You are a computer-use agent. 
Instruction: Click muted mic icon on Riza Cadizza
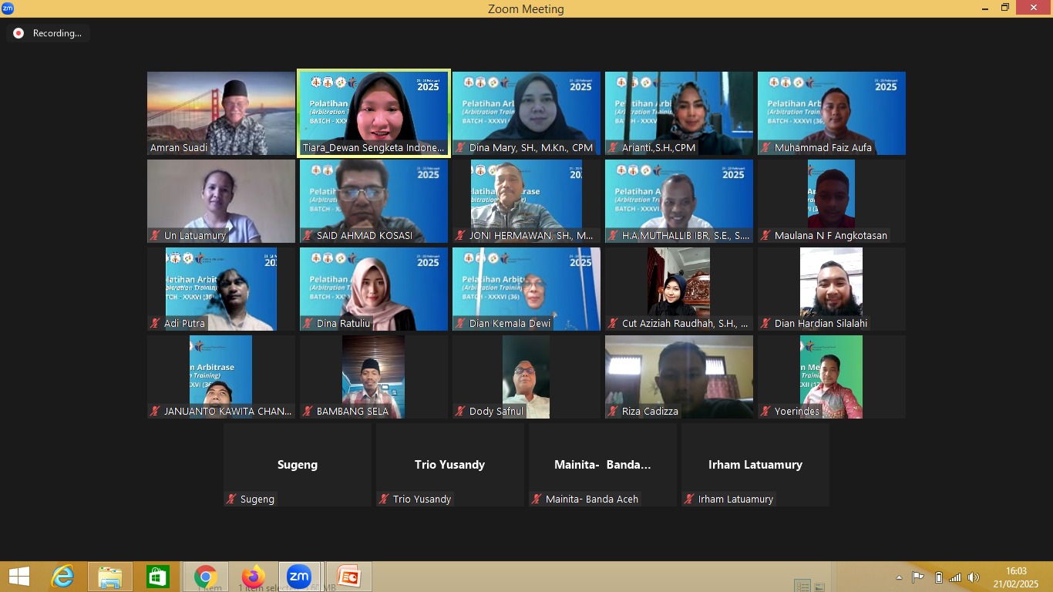click(x=613, y=412)
